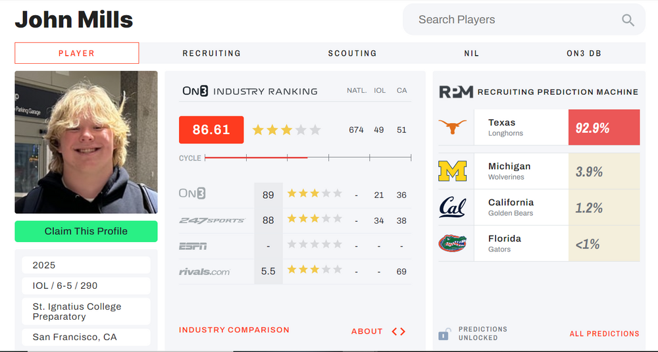Open the Scouting tab
The height and width of the screenshot is (352, 658).
click(x=352, y=53)
